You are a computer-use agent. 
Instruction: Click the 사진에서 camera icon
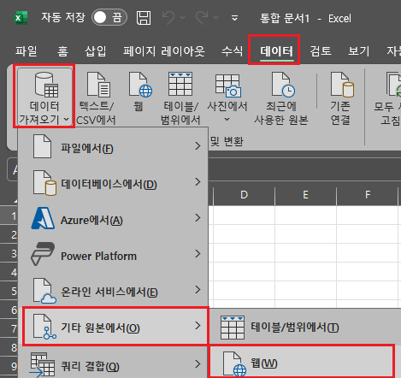[x=228, y=86]
